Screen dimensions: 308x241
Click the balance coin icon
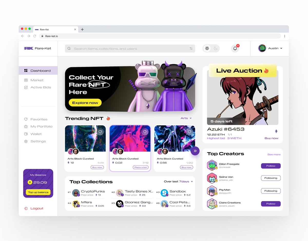[x=30, y=182]
